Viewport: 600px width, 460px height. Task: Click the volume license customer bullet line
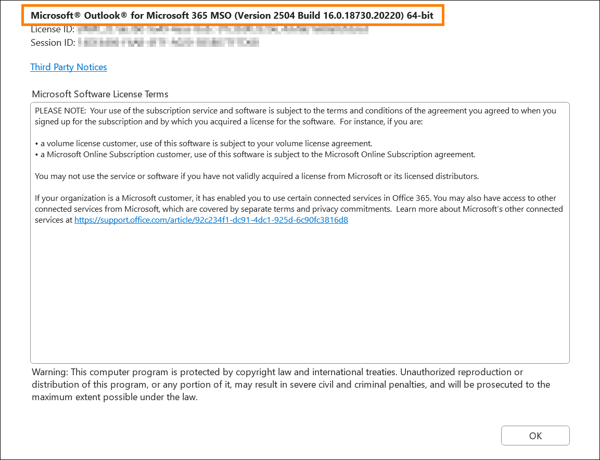point(203,144)
